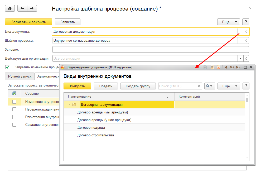Click the Вид документа input field
This screenshot has width=256, height=177.
145,32
